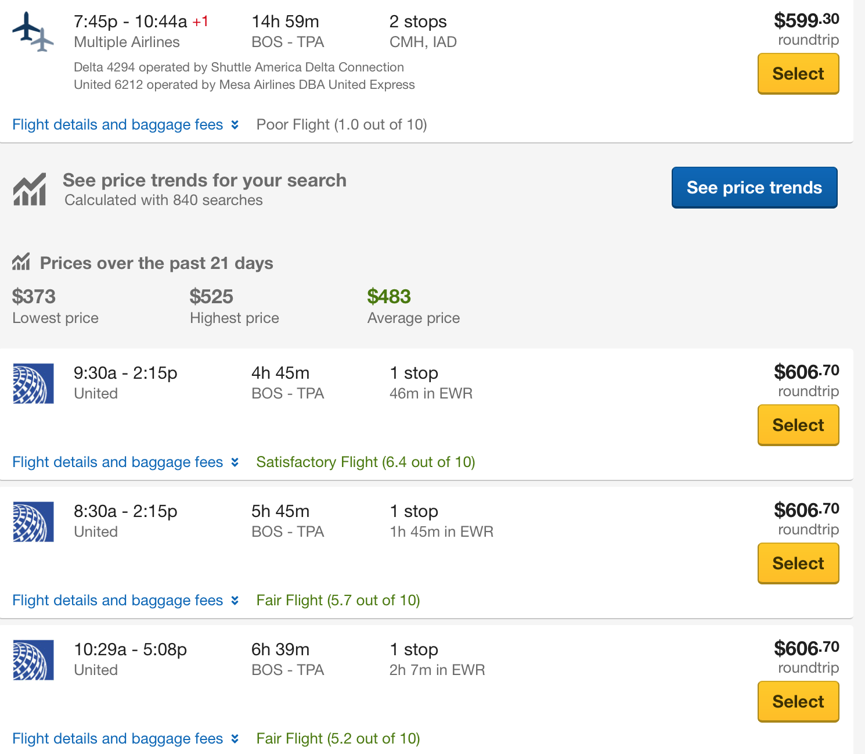Expand flight details for 7:45p flight

click(125, 125)
